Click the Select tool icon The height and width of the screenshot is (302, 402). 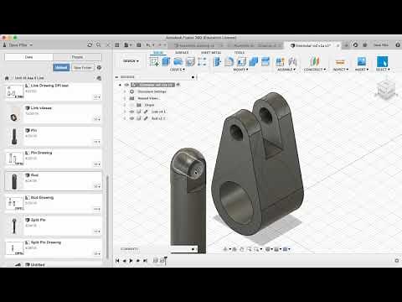(x=382, y=61)
